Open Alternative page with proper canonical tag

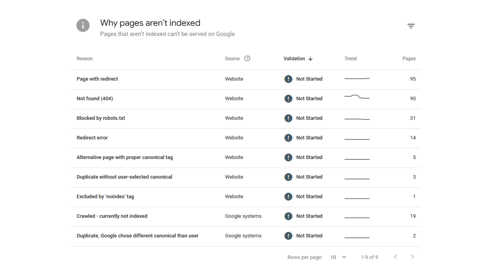tap(125, 158)
